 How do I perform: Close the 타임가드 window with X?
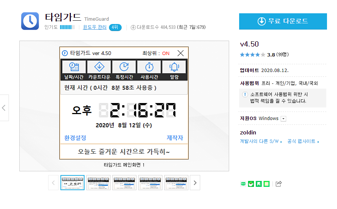[x=181, y=53]
